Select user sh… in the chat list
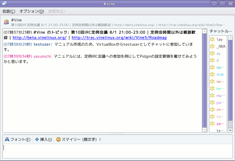The height and width of the screenshot is (161, 235). pos(220,109)
